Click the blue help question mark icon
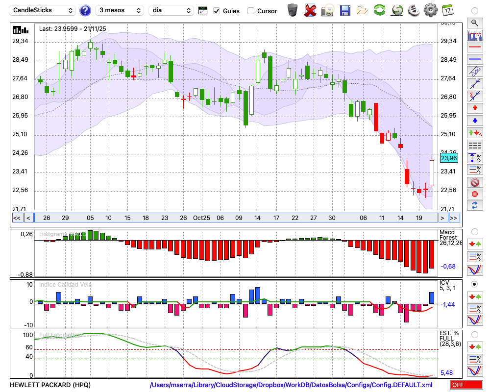Screen dimensions: 490x392 click(85, 10)
